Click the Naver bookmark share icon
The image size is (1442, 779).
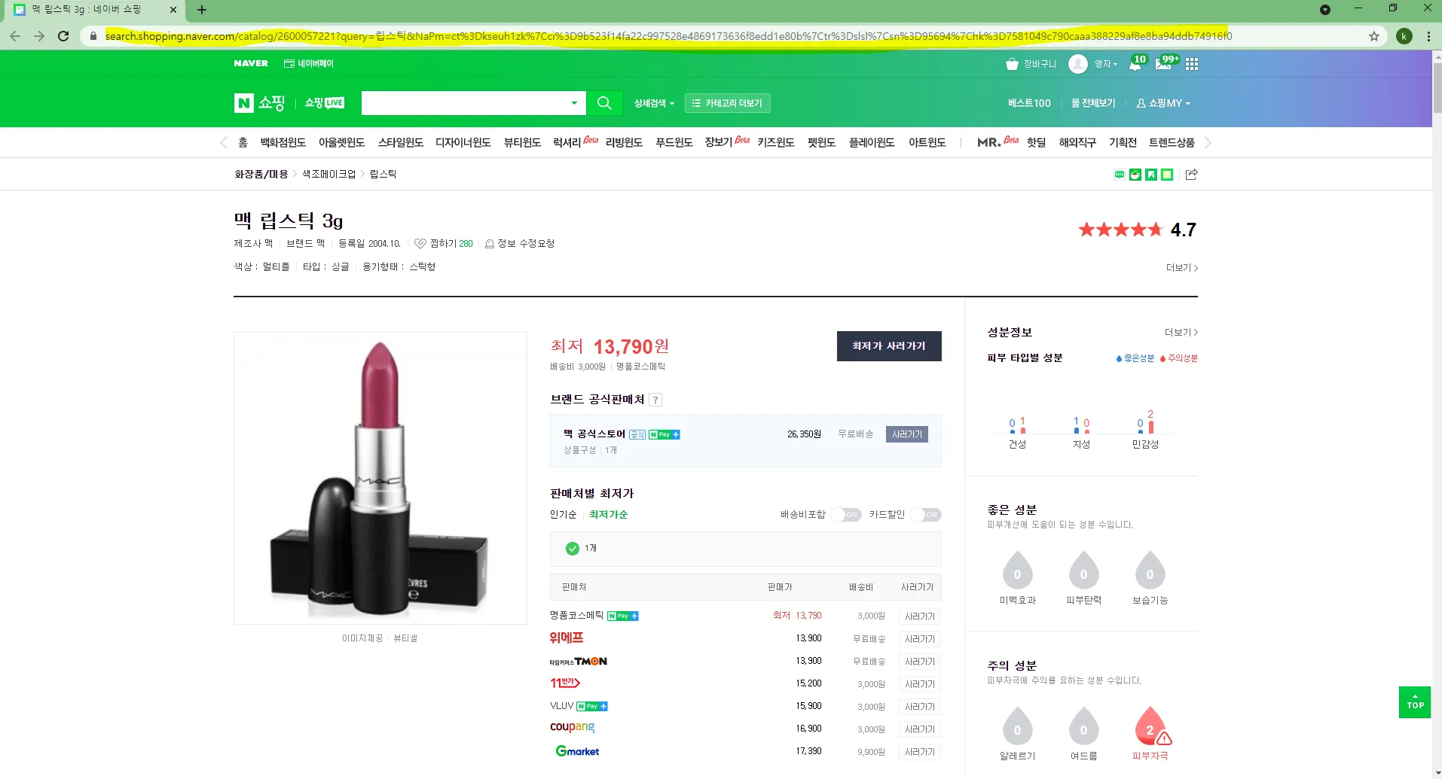(1151, 175)
